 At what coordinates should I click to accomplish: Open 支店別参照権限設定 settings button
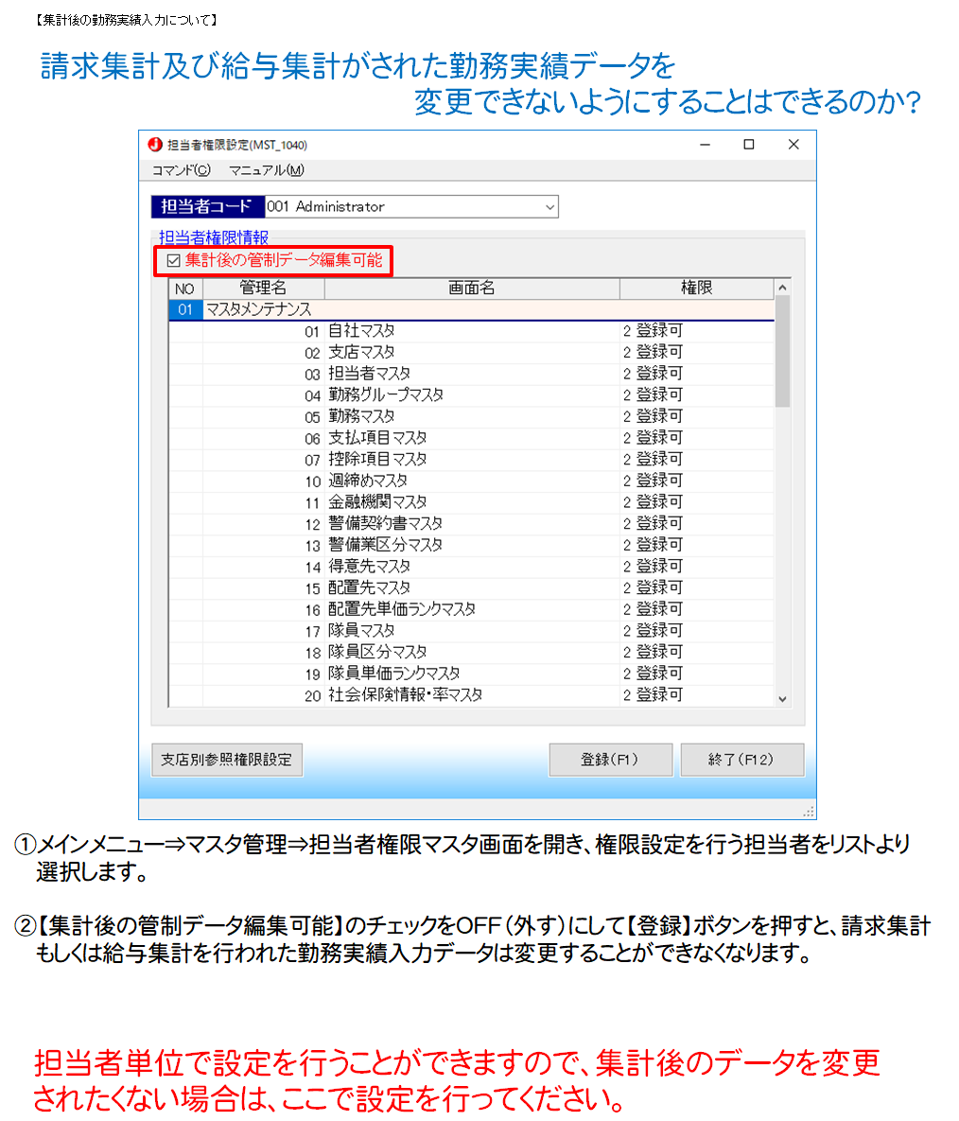[x=227, y=760]
